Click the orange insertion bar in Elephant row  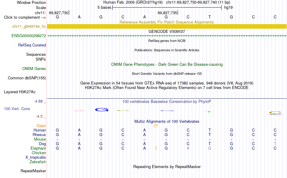156,148
